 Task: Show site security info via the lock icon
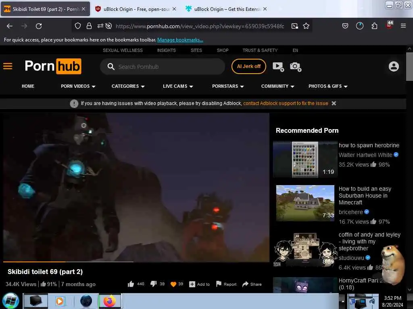coord(89,26)
